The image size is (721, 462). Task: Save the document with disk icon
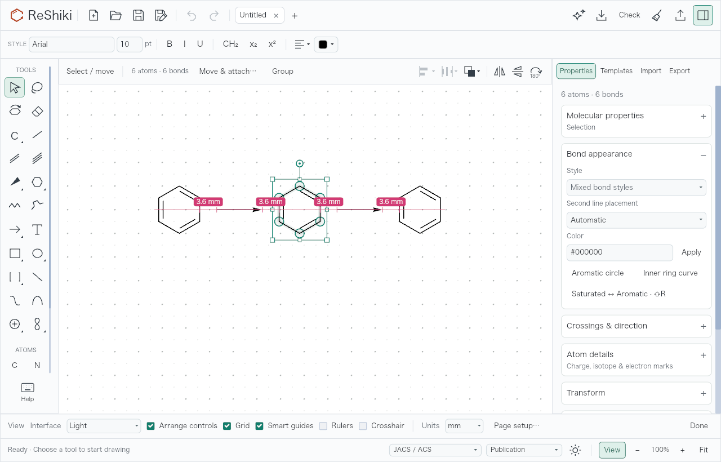point(139,15)
